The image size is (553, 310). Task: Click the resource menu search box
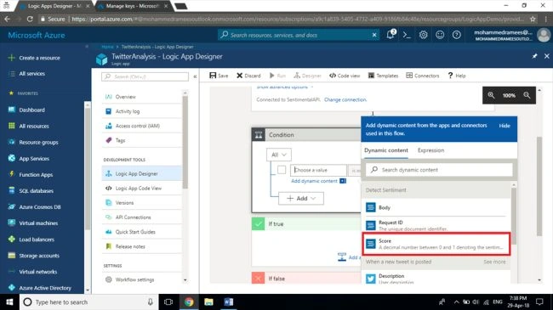145,76
